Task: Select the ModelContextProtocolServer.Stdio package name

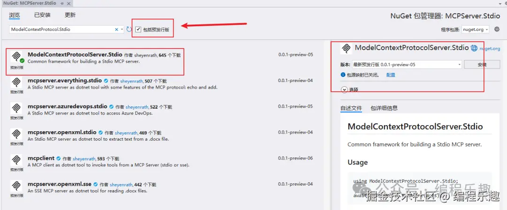Action: pyautogui.click(x=75, y=54)
